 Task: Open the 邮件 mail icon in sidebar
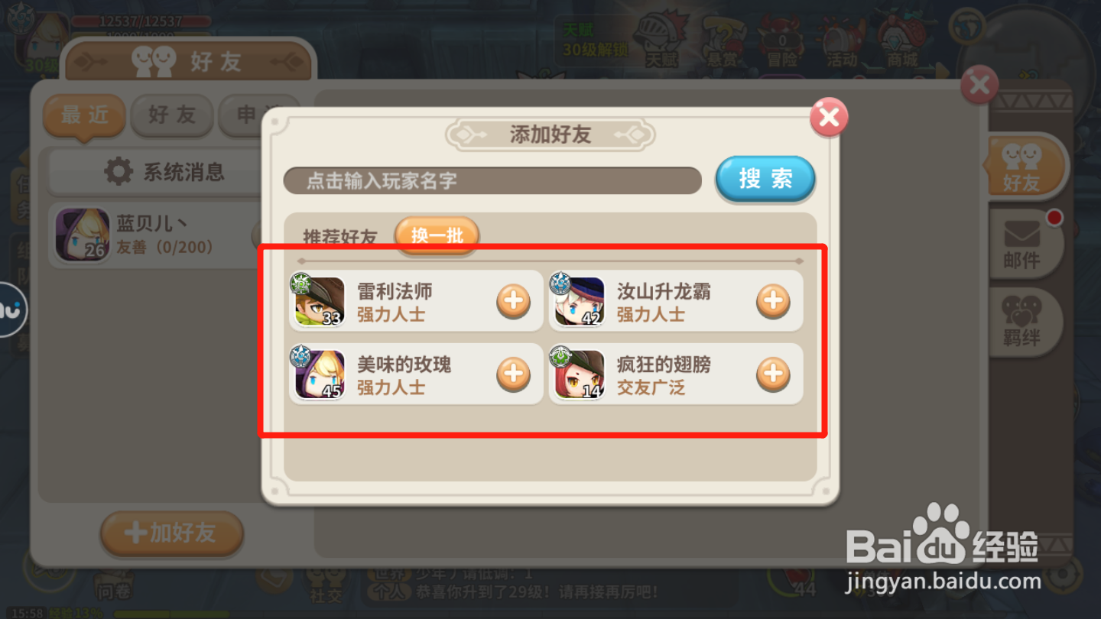(1023, 243)
